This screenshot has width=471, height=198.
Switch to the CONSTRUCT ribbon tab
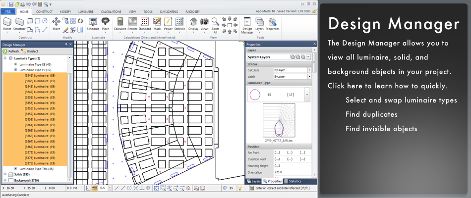(44, 12)
